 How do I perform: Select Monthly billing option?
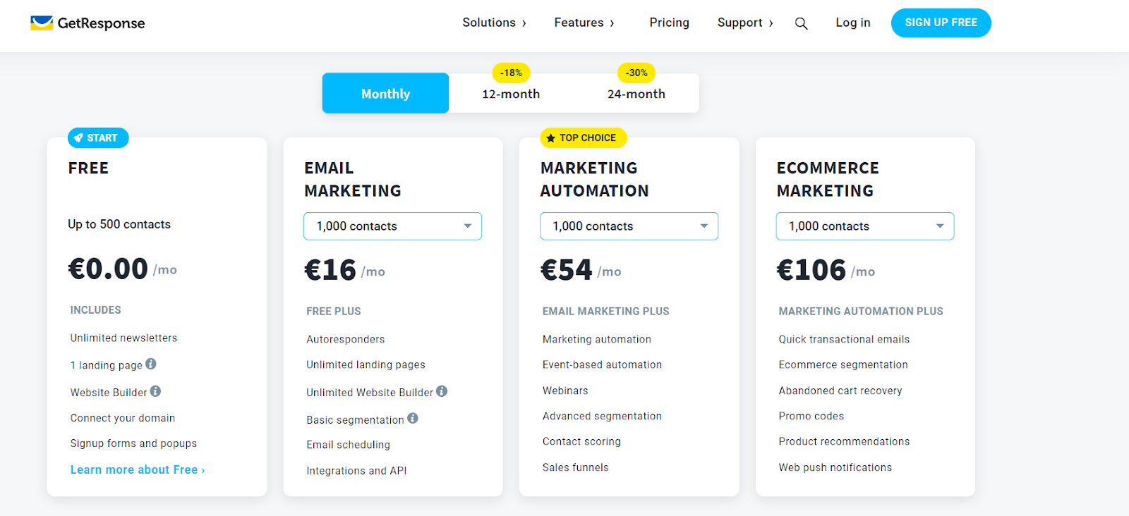tap(385, 94)
